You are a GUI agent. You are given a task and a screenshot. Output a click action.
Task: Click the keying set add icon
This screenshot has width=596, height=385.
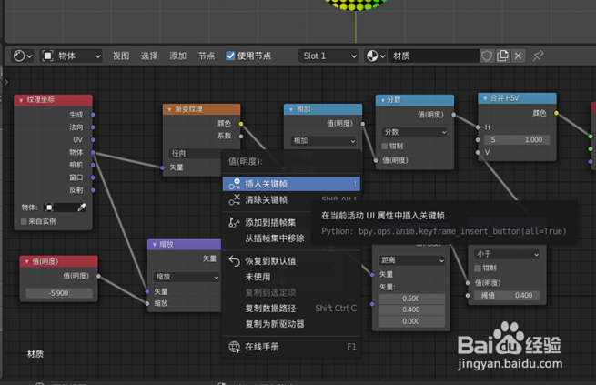coord(234,222)
